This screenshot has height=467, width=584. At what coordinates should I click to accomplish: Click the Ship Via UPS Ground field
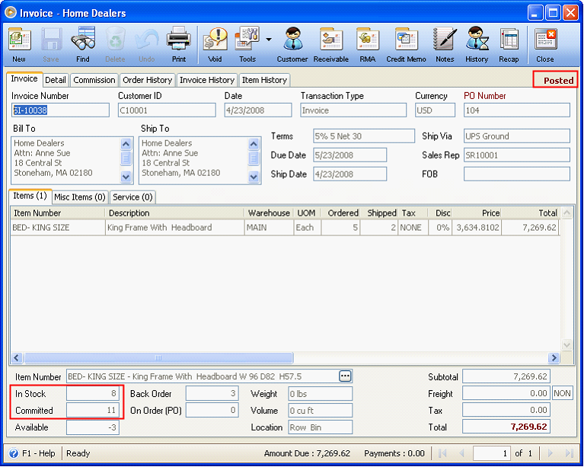[516, 136]
